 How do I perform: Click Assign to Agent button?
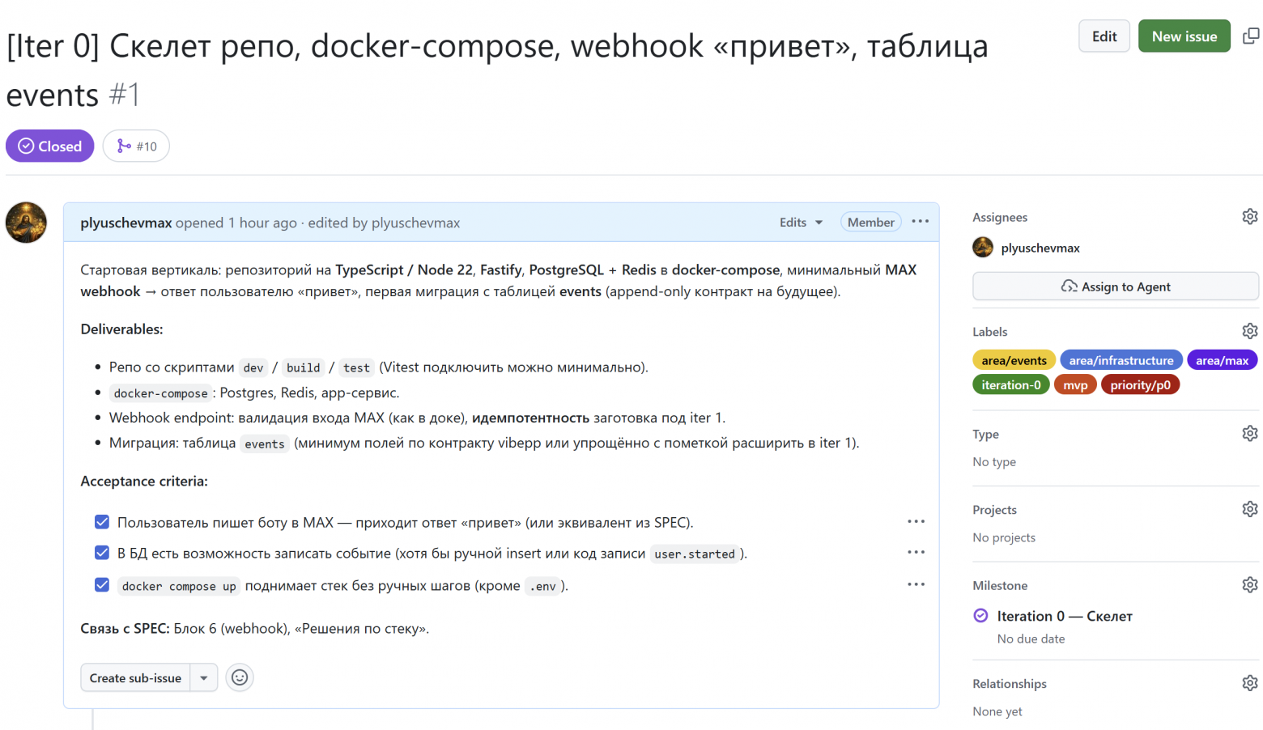pyautogui.click(x=1116, y=286)
